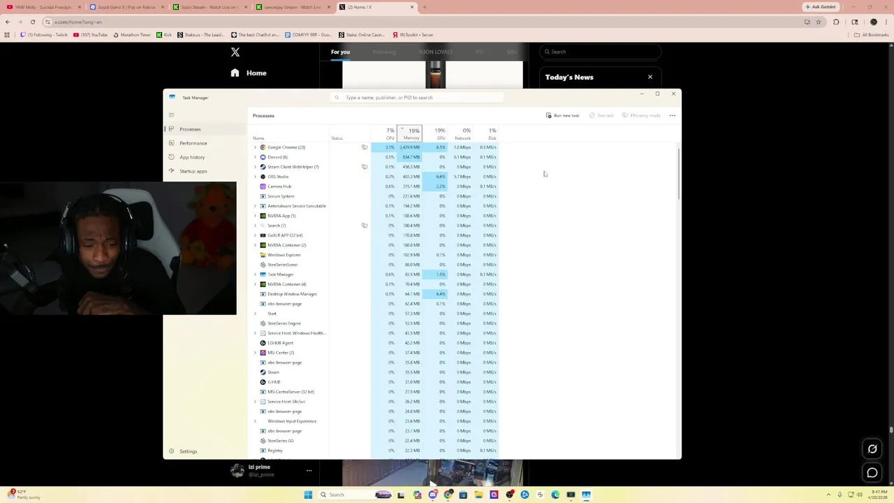Click the Task Manager search box
This screenshot has height=503, width=894.
coord(418,98)
